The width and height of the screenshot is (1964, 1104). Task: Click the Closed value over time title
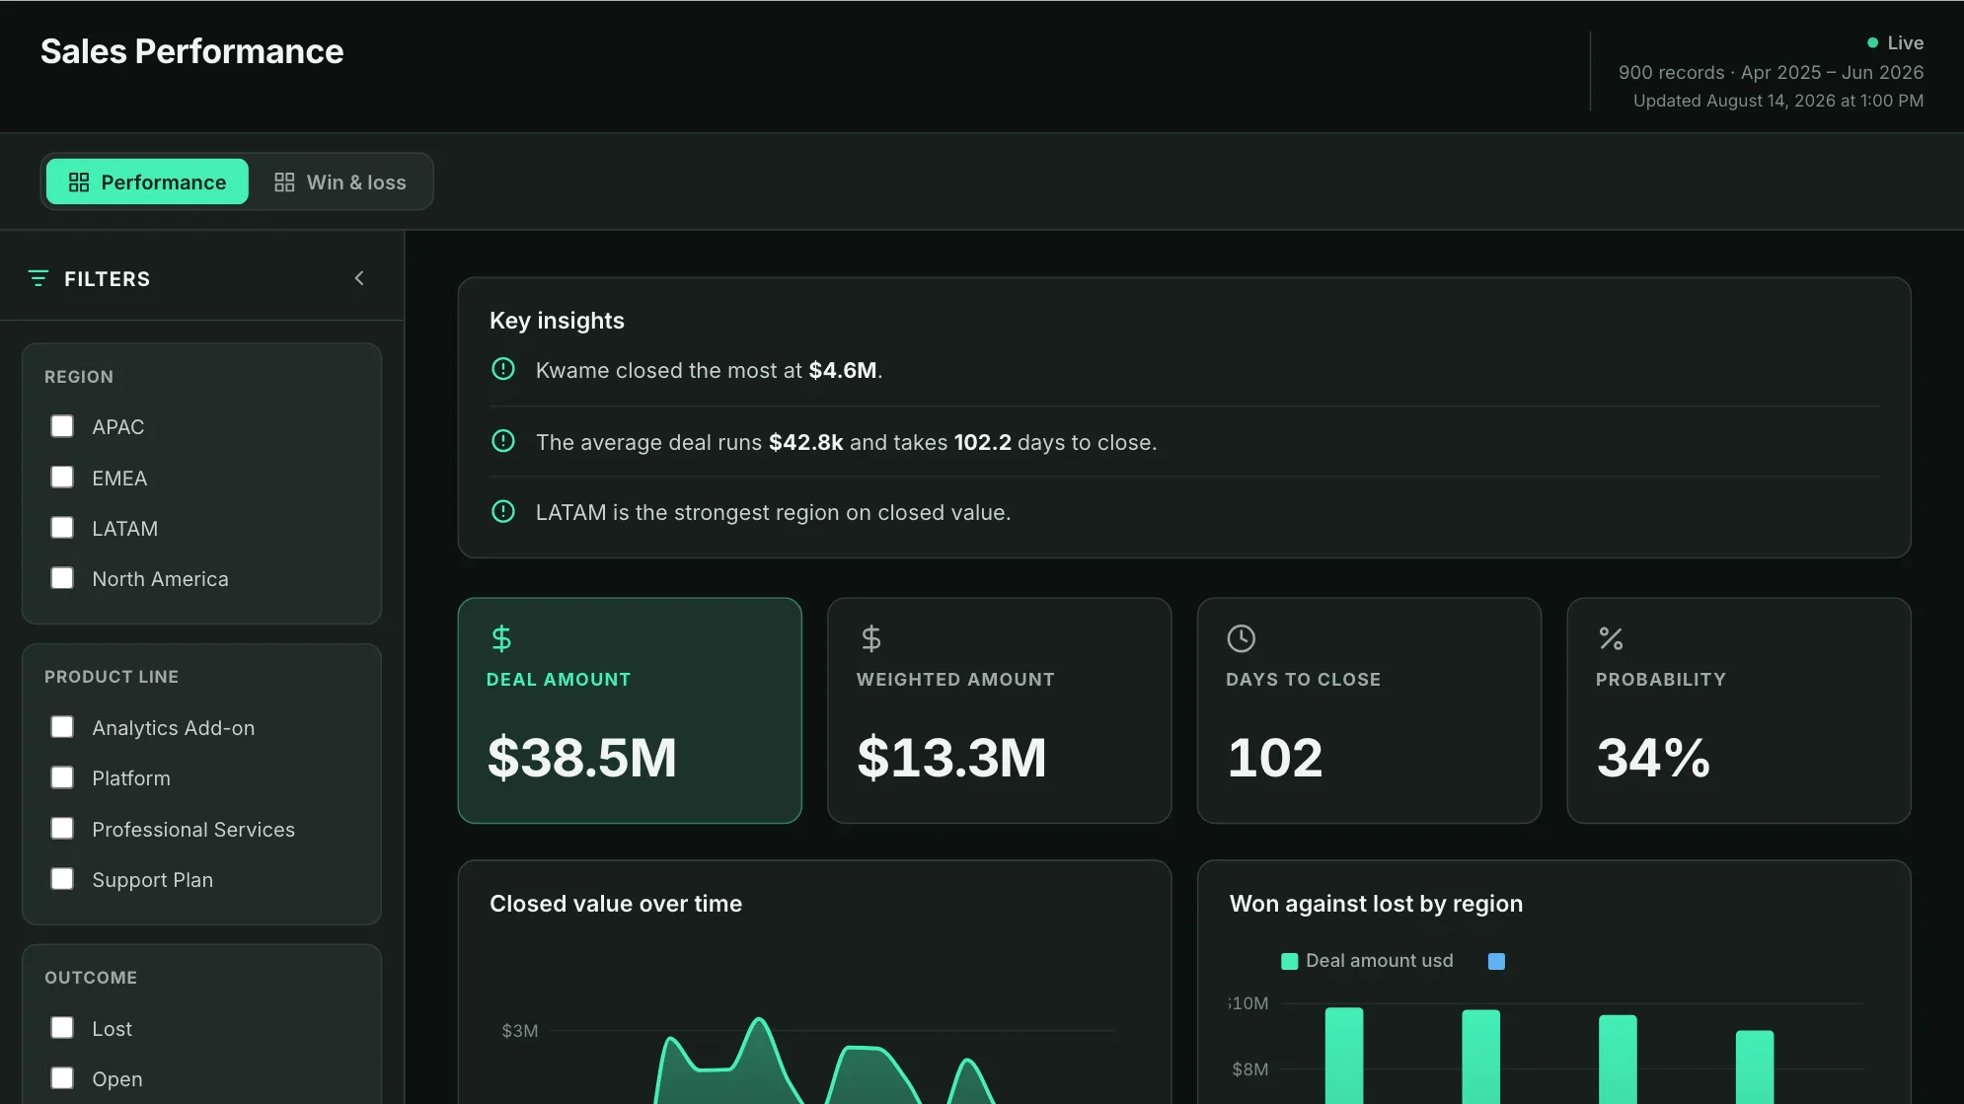pos(616,904)
